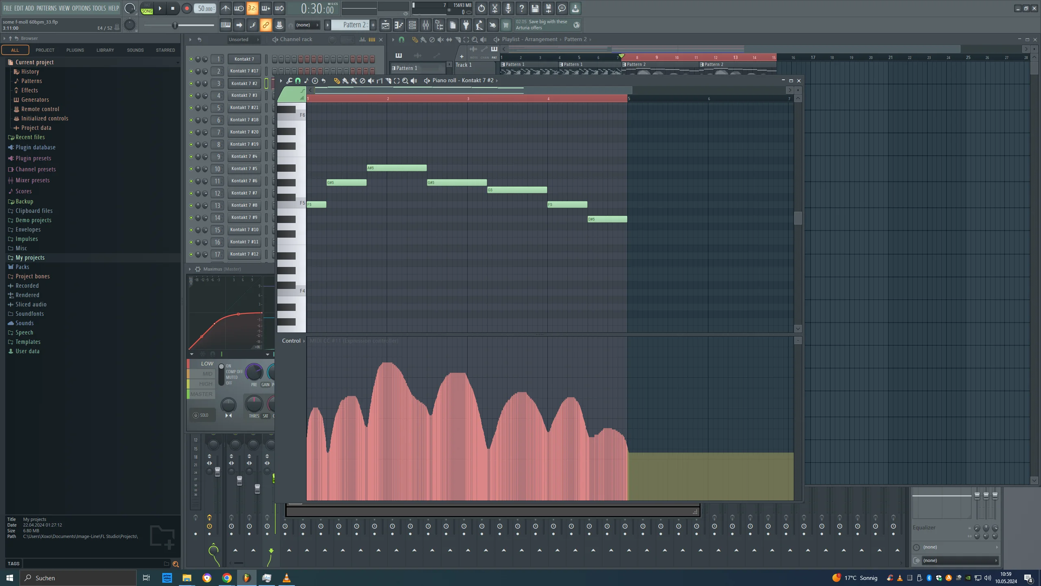This screenshot has height=586, width=1041.
Task: Toggle Typing keyboard to piano button
Action: pos(225,25)
